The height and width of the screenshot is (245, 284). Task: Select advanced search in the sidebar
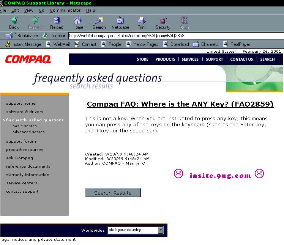tap(28, 132)
